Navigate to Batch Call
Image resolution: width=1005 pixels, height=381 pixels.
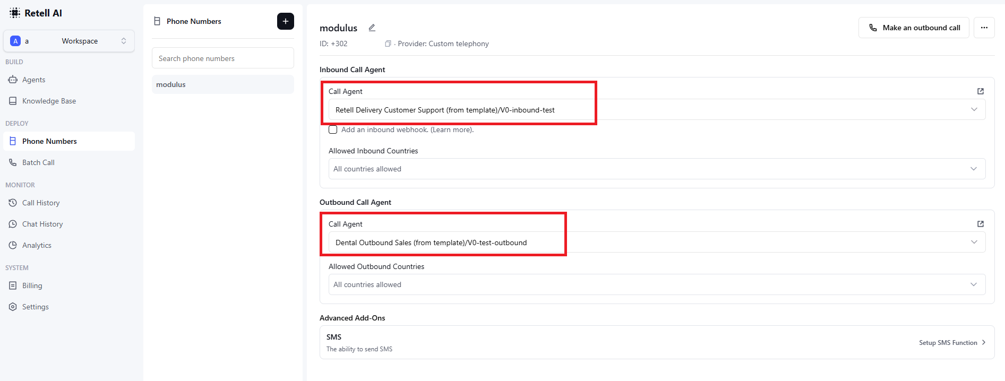click(x=38, y=162)
